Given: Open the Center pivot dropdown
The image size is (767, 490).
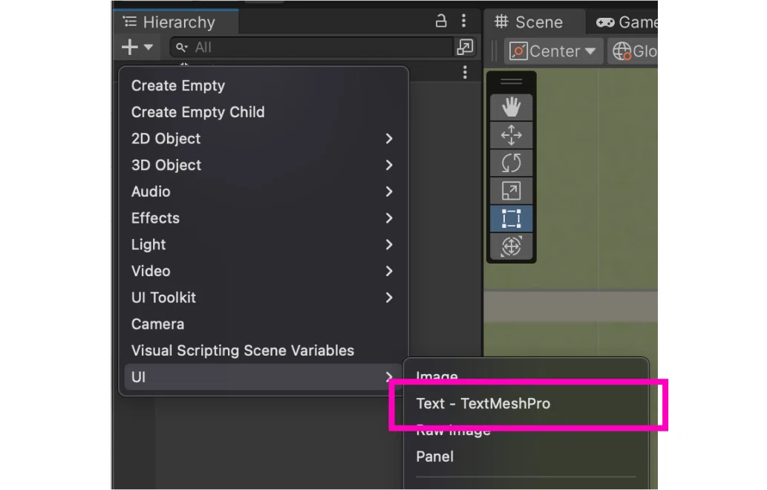Looking at the screenshot, I should pos(554,51).
